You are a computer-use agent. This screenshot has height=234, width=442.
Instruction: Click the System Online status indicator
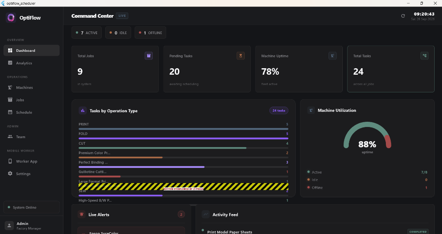[32, 207]
